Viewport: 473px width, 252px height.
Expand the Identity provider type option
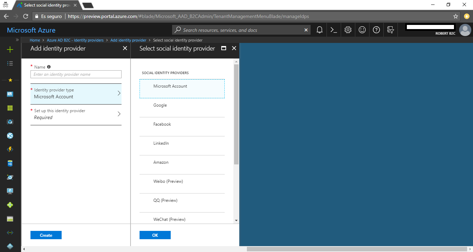point(76,93)
